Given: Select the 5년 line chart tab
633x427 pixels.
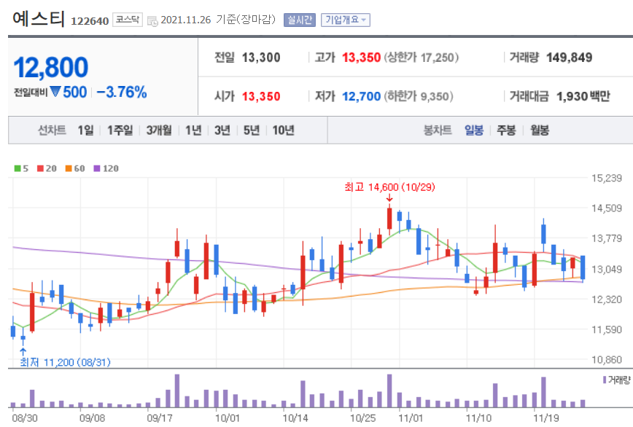Looking at the screenshot, I should tap(252, 130).
